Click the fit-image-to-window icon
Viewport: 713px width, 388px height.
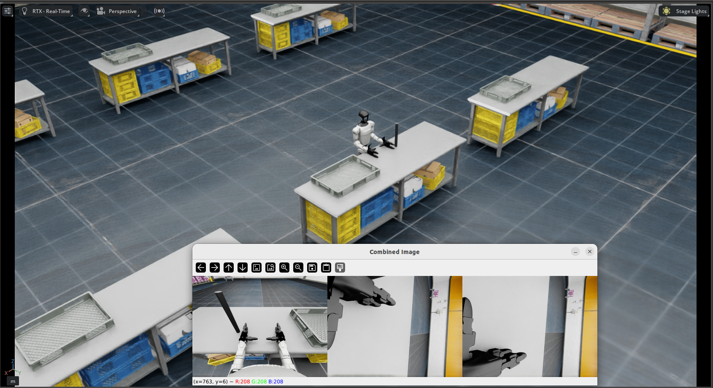pyautogui.click(x=270, y=268)
